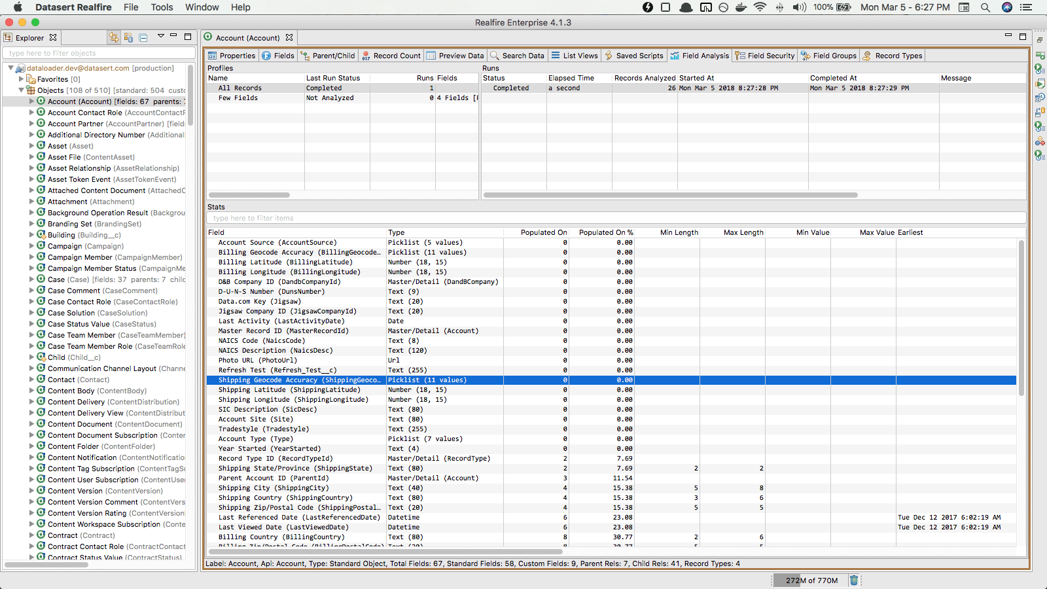Expand the Campaign (Campaign) node
The image size is (1047, 589).
(31, 246)
